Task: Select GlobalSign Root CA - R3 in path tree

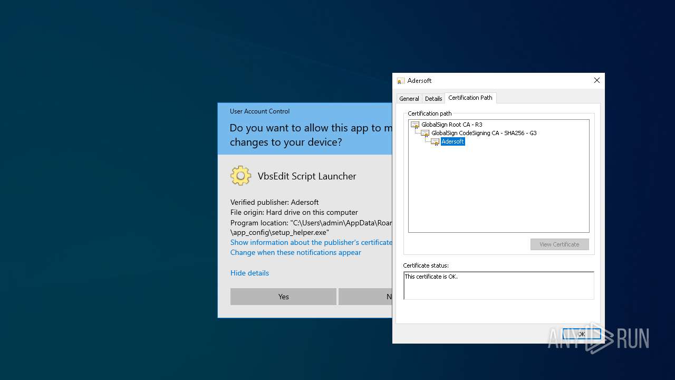Action: (451, 125)
